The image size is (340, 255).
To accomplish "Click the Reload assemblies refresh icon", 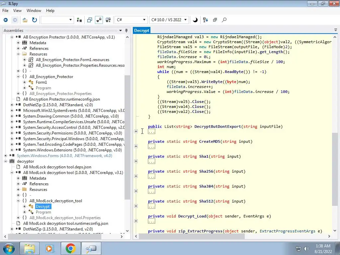I will click(34, 20).
